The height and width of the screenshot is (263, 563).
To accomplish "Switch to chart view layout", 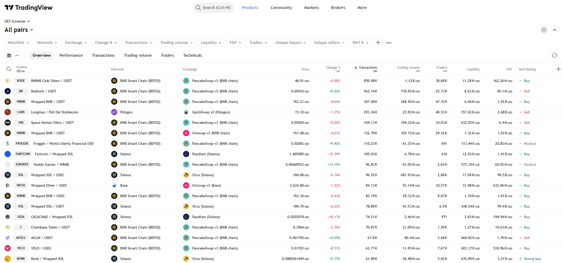I will [16, 55].
